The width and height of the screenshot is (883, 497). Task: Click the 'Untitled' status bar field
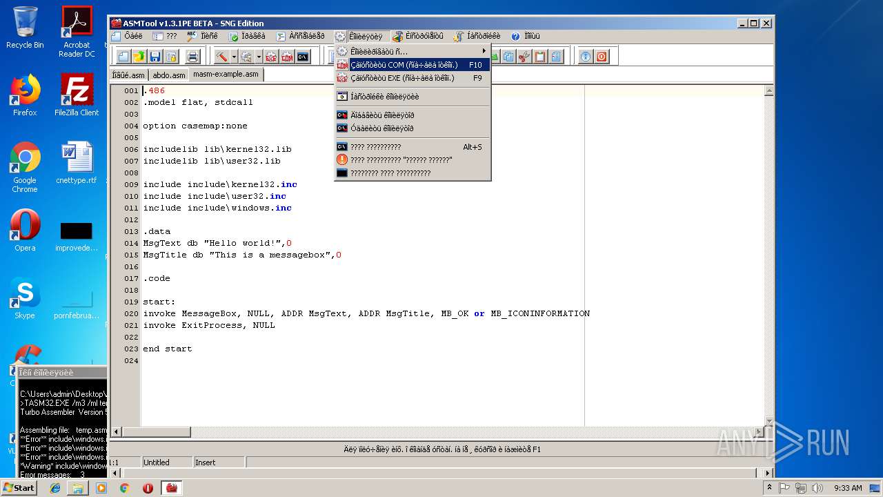(167, 462)
